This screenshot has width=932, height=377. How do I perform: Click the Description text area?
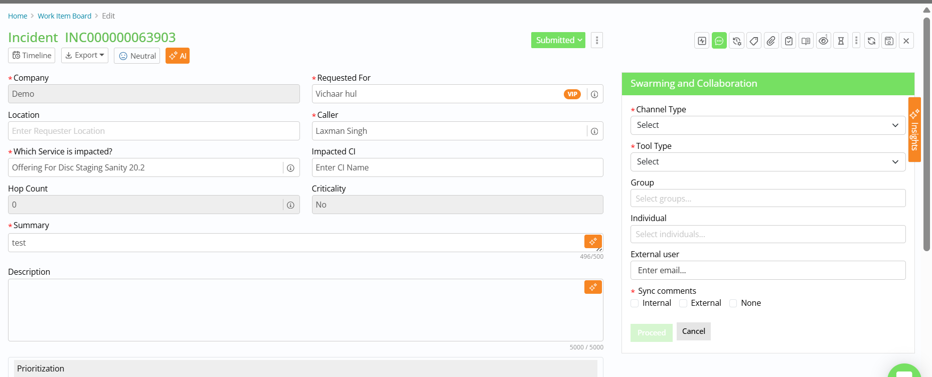(x=305, y=310)
